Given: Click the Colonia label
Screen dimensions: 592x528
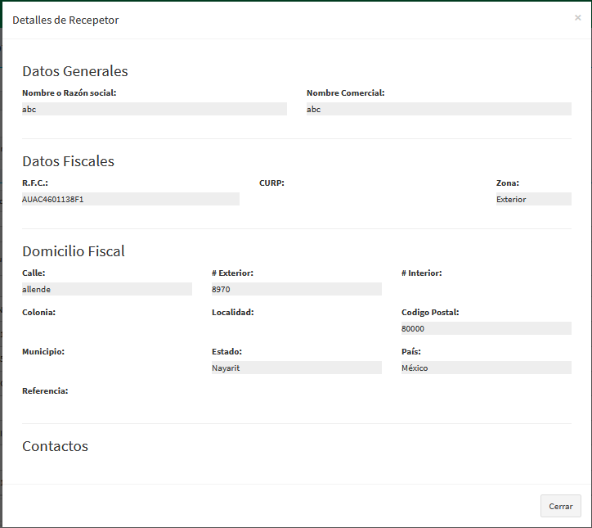Looking at the screenshot, I should (x=38, y=312).
